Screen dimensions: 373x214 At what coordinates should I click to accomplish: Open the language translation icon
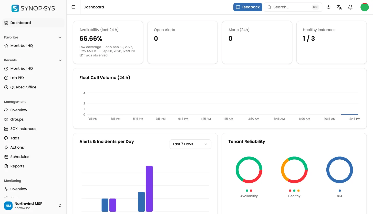[339, 7]
